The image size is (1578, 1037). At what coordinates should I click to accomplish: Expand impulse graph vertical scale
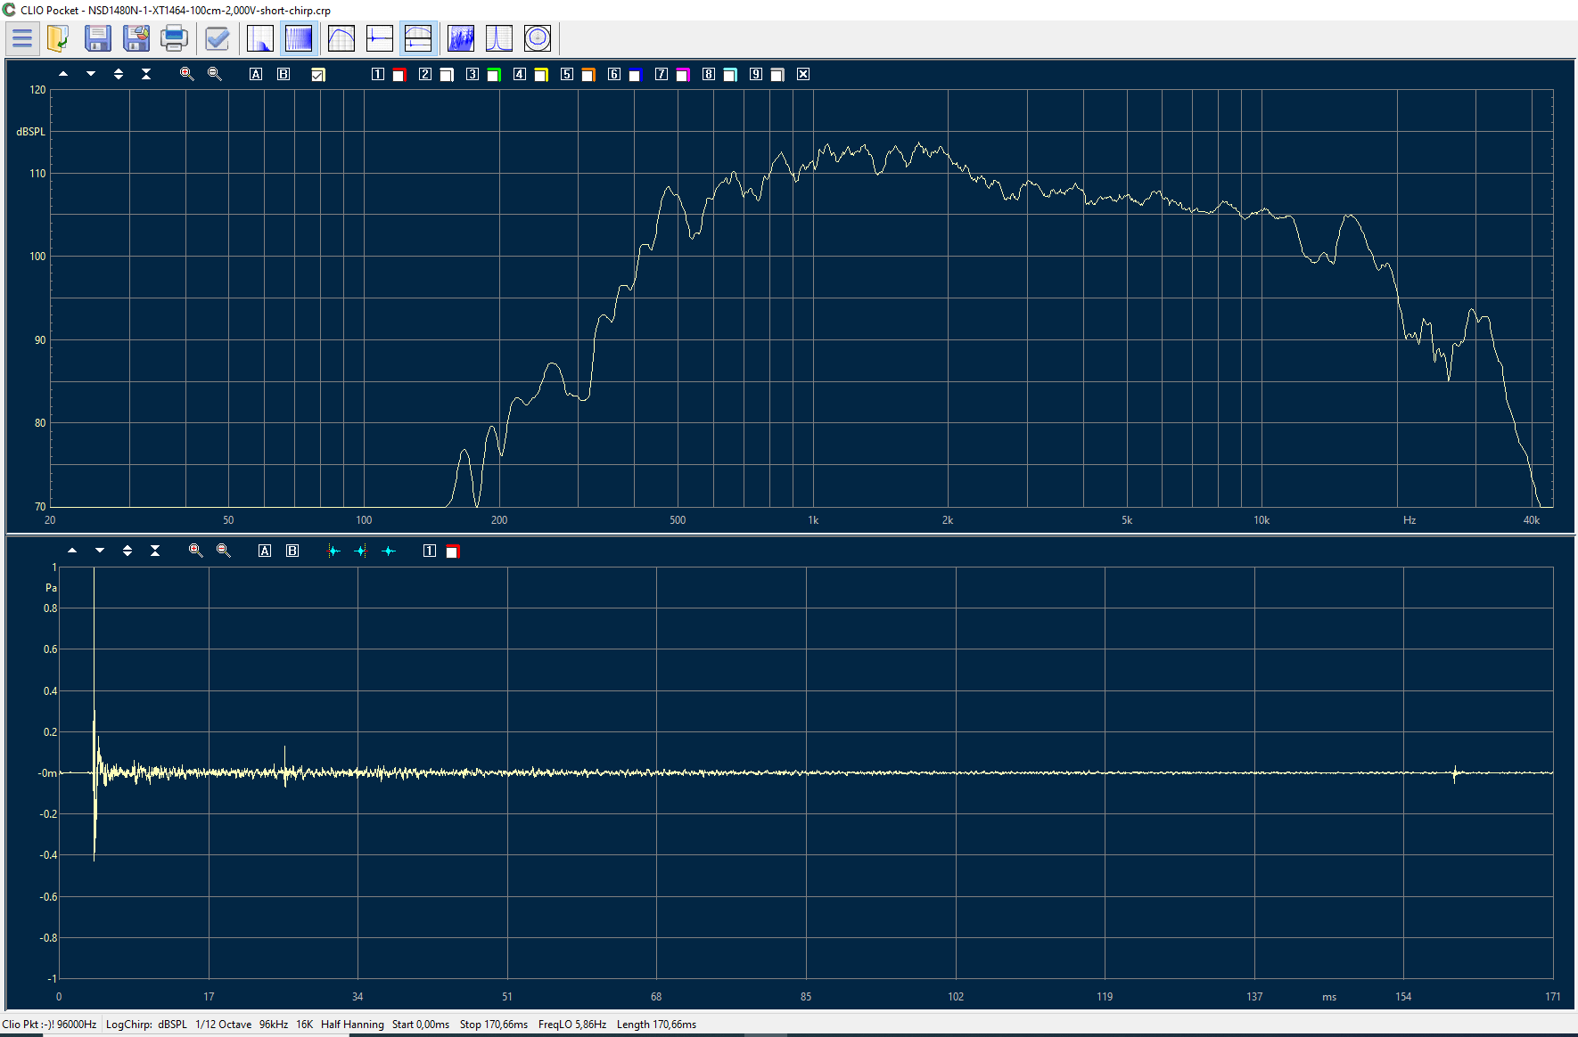127,551
